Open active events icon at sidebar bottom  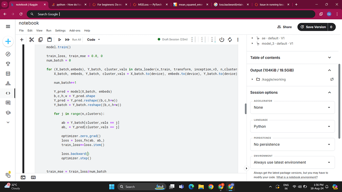coord(8,175)
